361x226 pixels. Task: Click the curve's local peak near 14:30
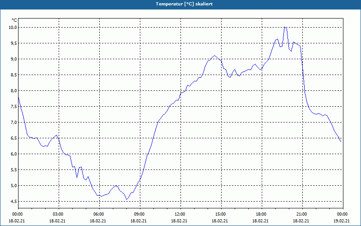tap(215, 55)
